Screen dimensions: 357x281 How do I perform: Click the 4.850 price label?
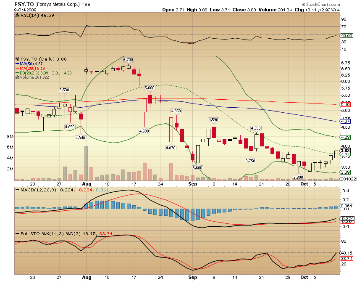click(176, 111)
